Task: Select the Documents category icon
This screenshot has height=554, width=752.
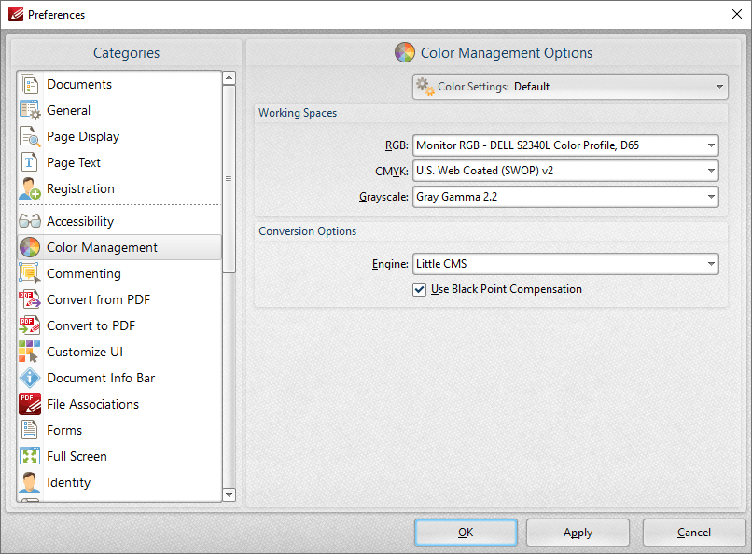Action: tap(31, 83)
